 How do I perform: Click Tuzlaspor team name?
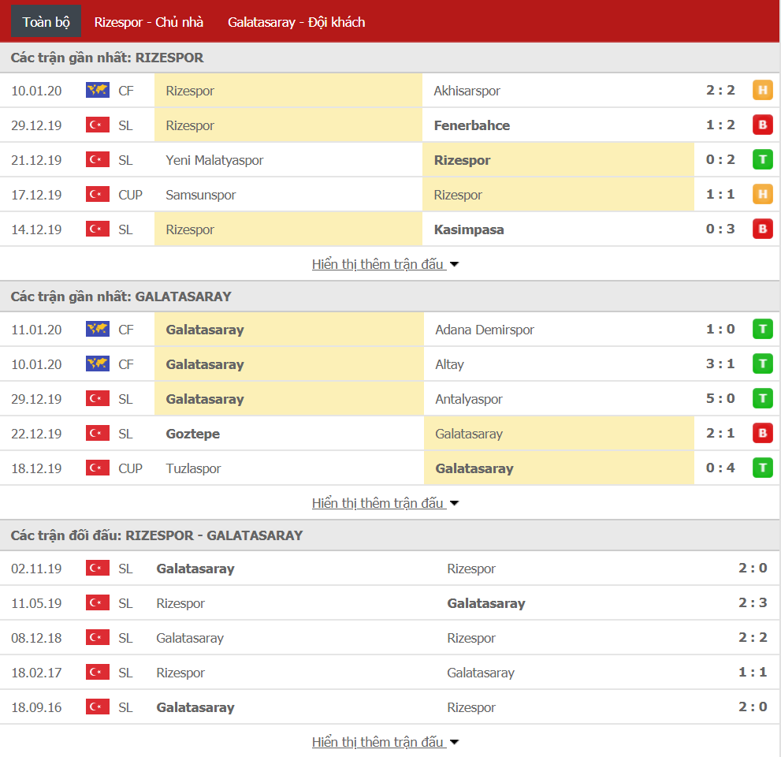click(193, 468)
